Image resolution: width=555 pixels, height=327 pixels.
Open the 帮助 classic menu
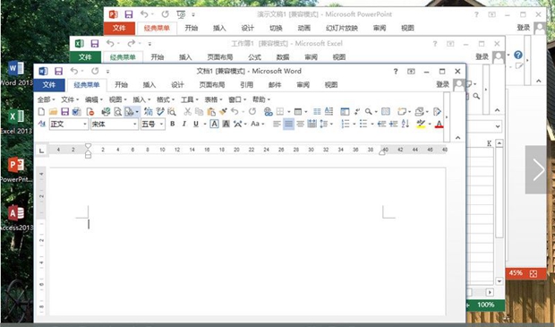261,99
